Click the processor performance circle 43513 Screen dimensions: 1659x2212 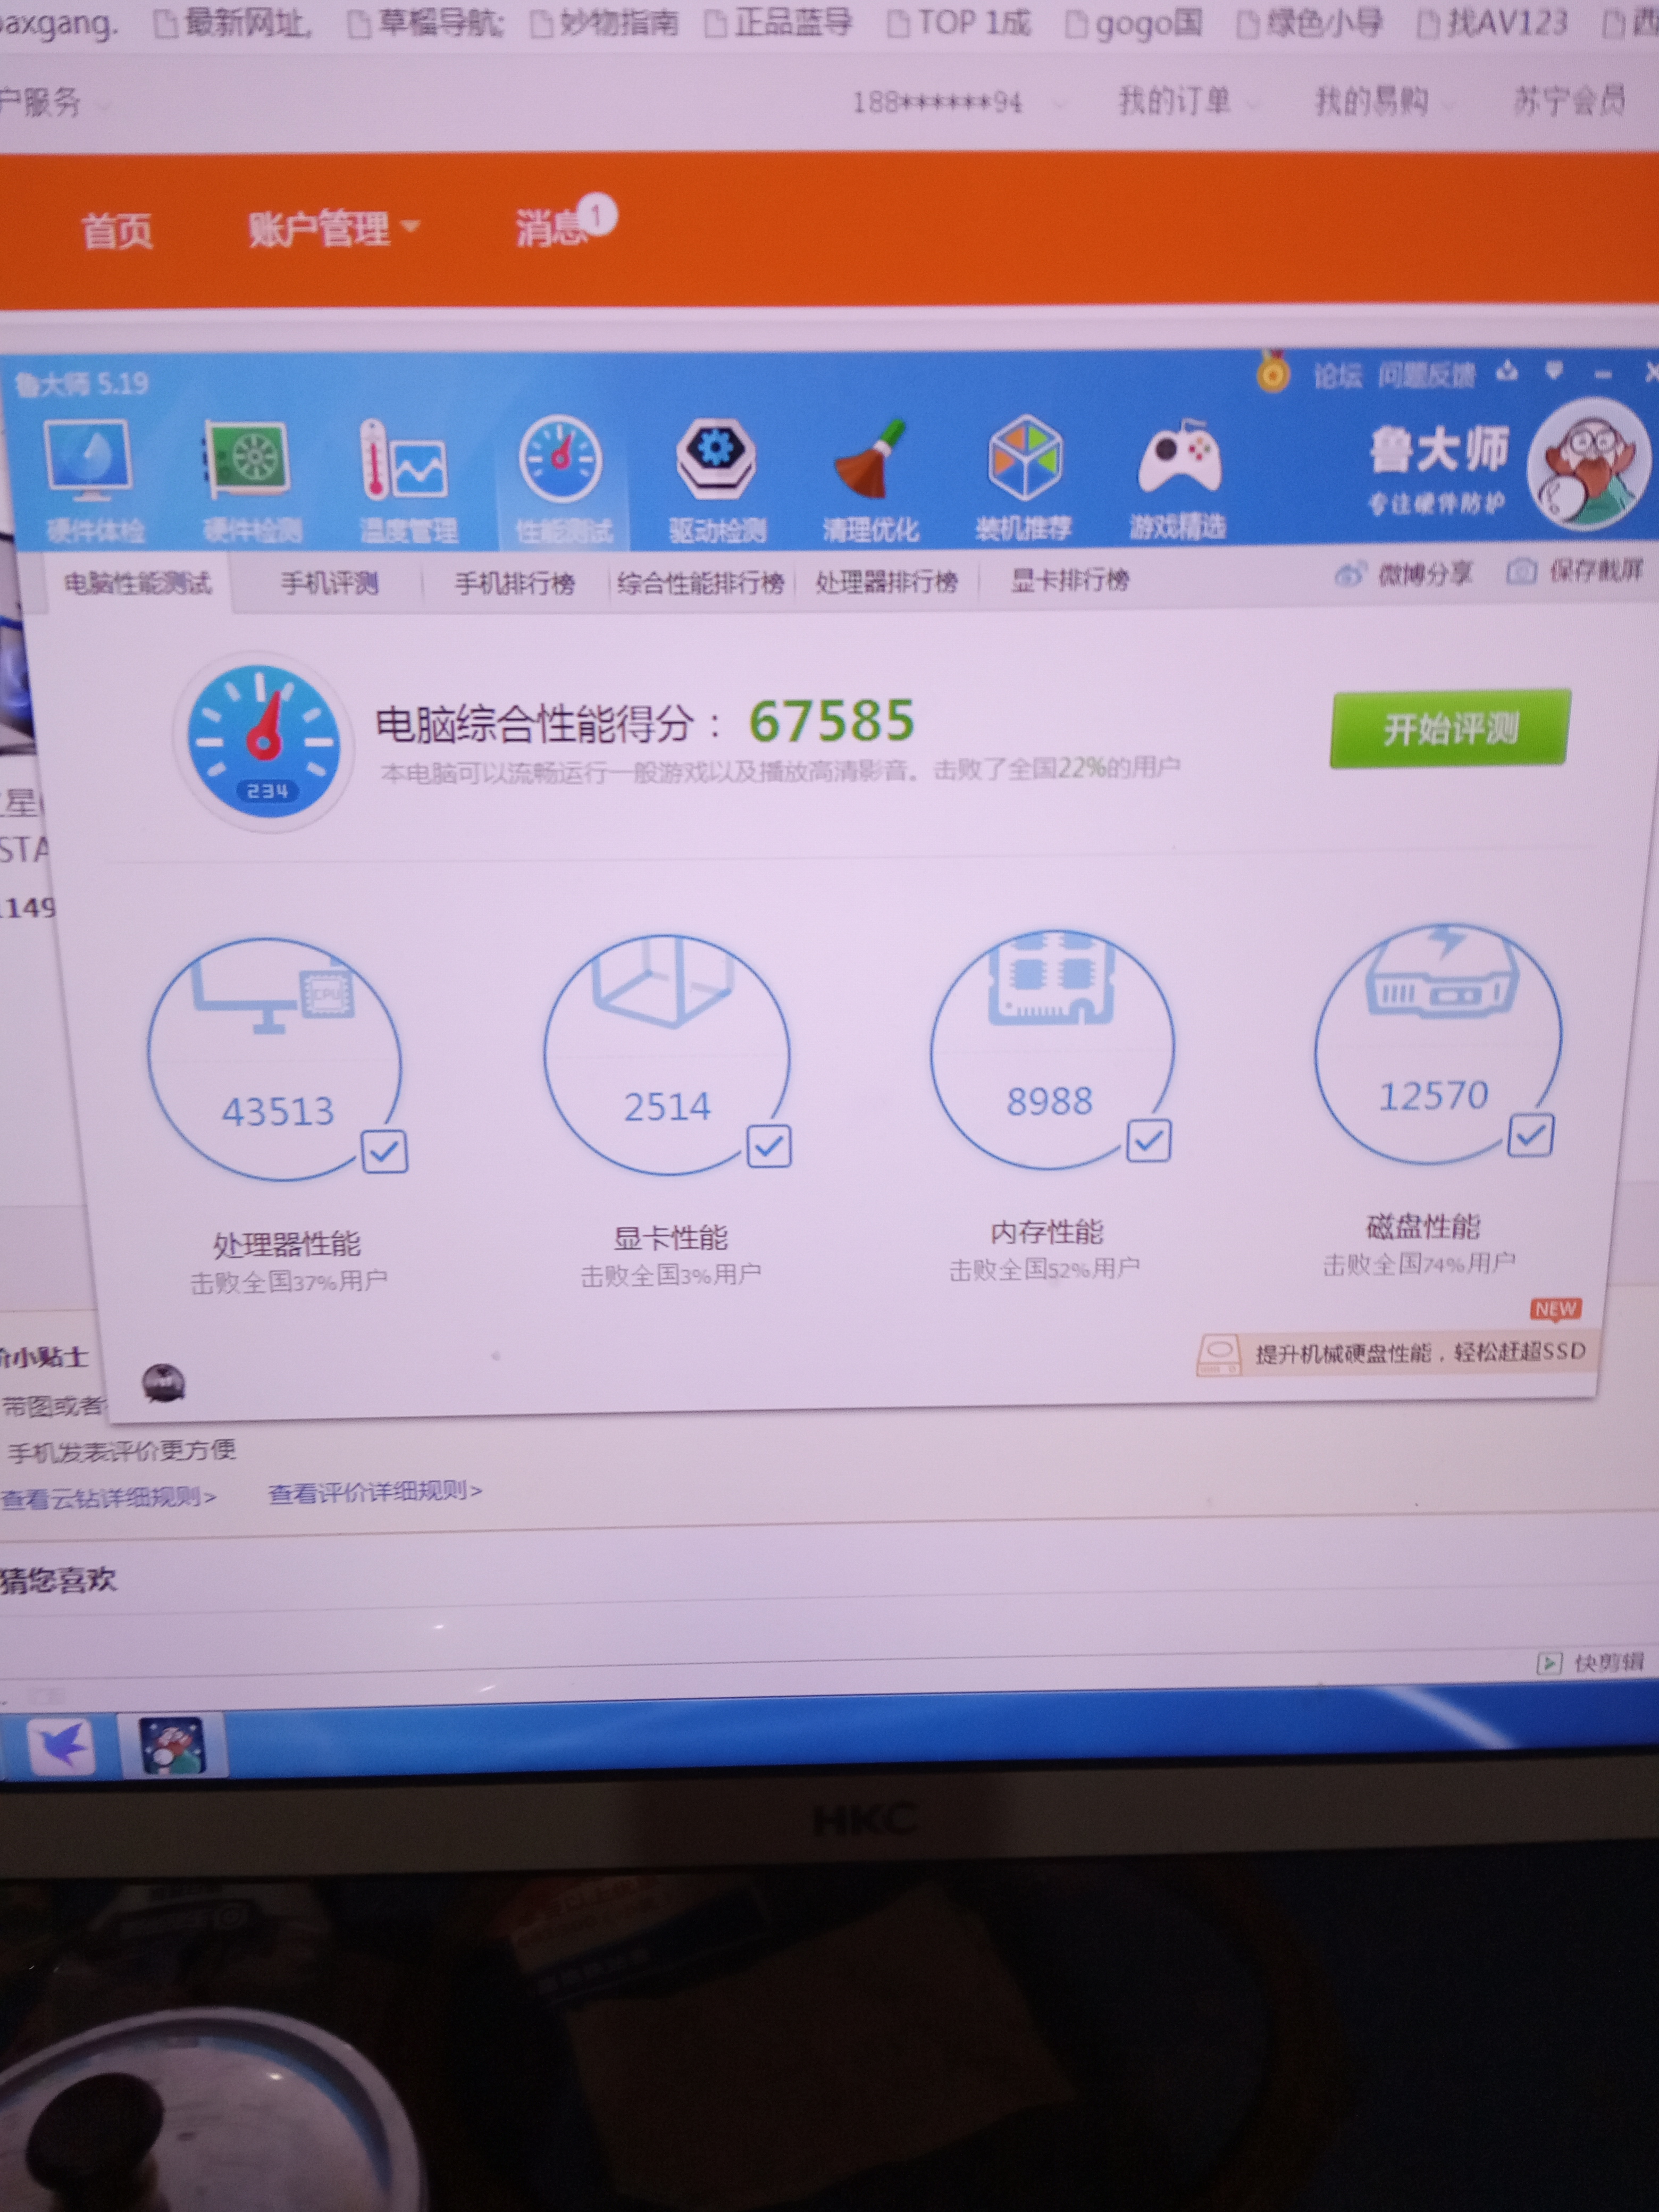[x=275, y=1060]
